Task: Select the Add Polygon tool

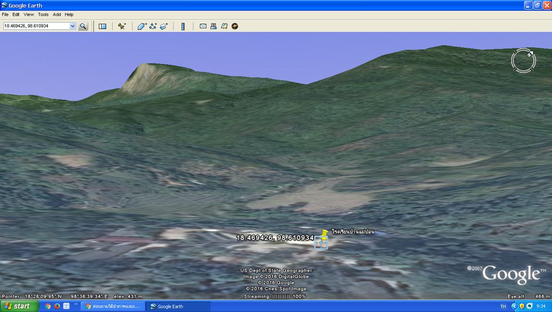Action: coord(142,26)
